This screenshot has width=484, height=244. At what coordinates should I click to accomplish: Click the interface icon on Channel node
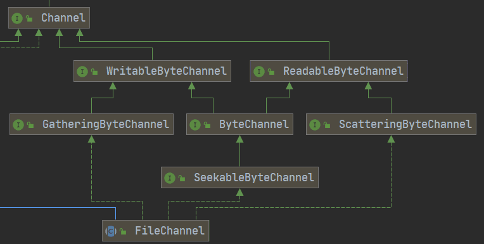point(17,18)
